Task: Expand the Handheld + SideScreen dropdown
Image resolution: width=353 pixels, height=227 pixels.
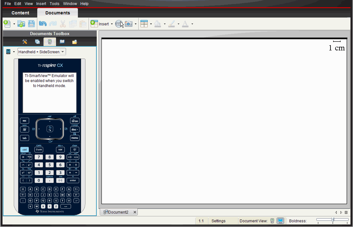Action: click(63, 52)
